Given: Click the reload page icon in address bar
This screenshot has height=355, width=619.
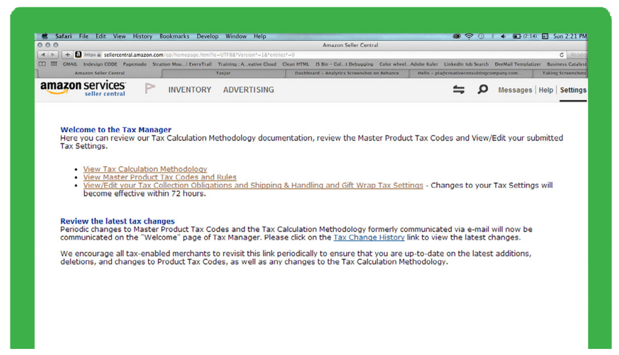Looking at the screenshot, I should click(x=561, y=55).
